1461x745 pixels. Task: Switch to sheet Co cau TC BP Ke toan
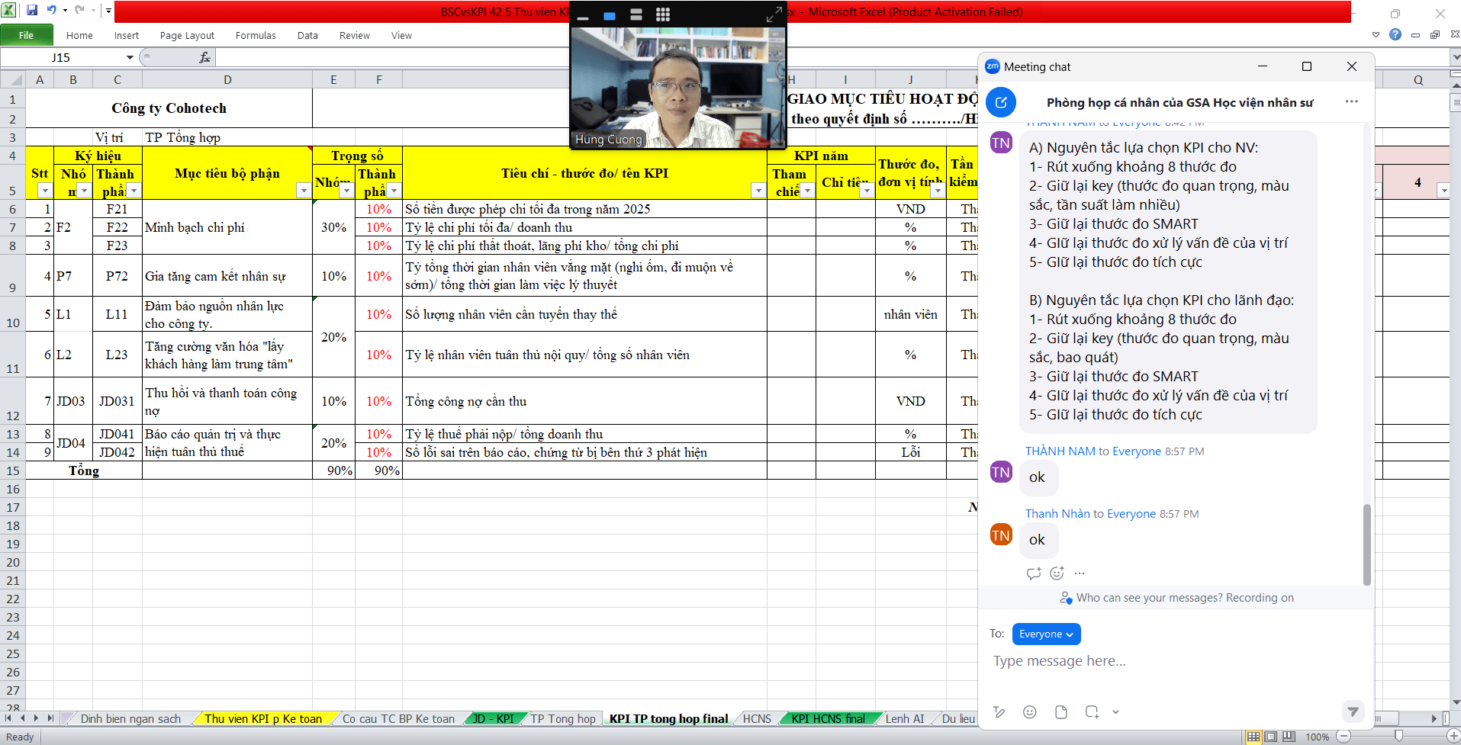398,718
